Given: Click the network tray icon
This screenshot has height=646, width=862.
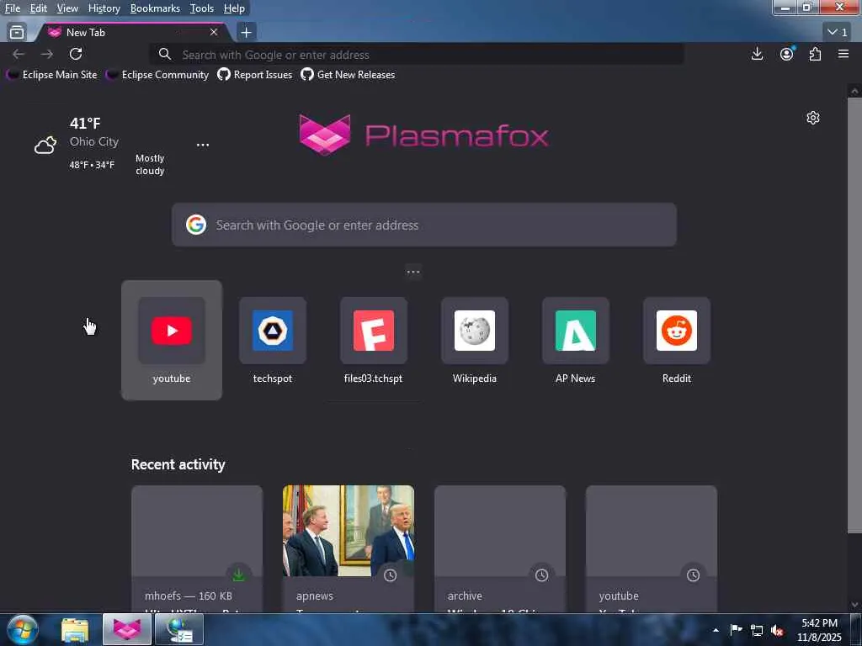Looking at the screenshot, I should [757, 631].
